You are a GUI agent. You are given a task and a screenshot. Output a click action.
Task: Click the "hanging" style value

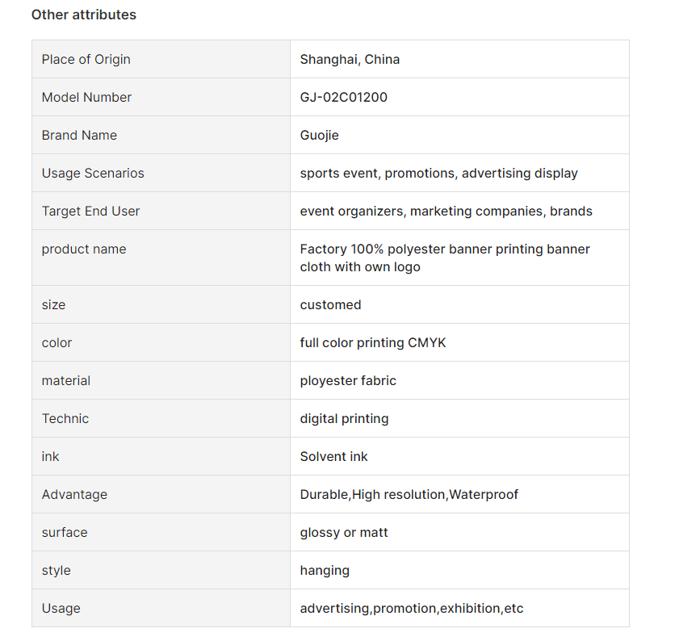[x=325, y=570]
